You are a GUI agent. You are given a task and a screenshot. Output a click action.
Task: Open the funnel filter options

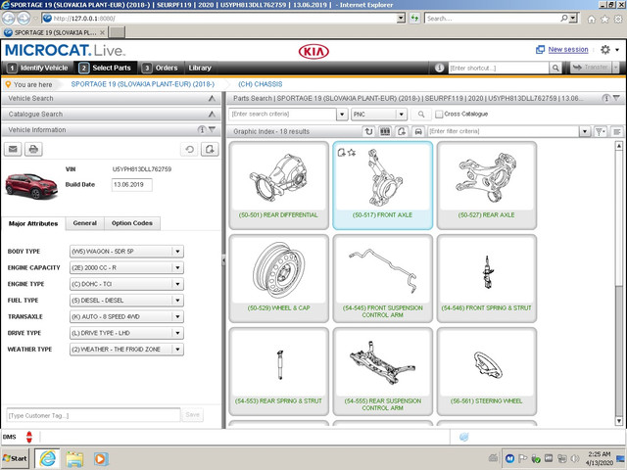600,131
